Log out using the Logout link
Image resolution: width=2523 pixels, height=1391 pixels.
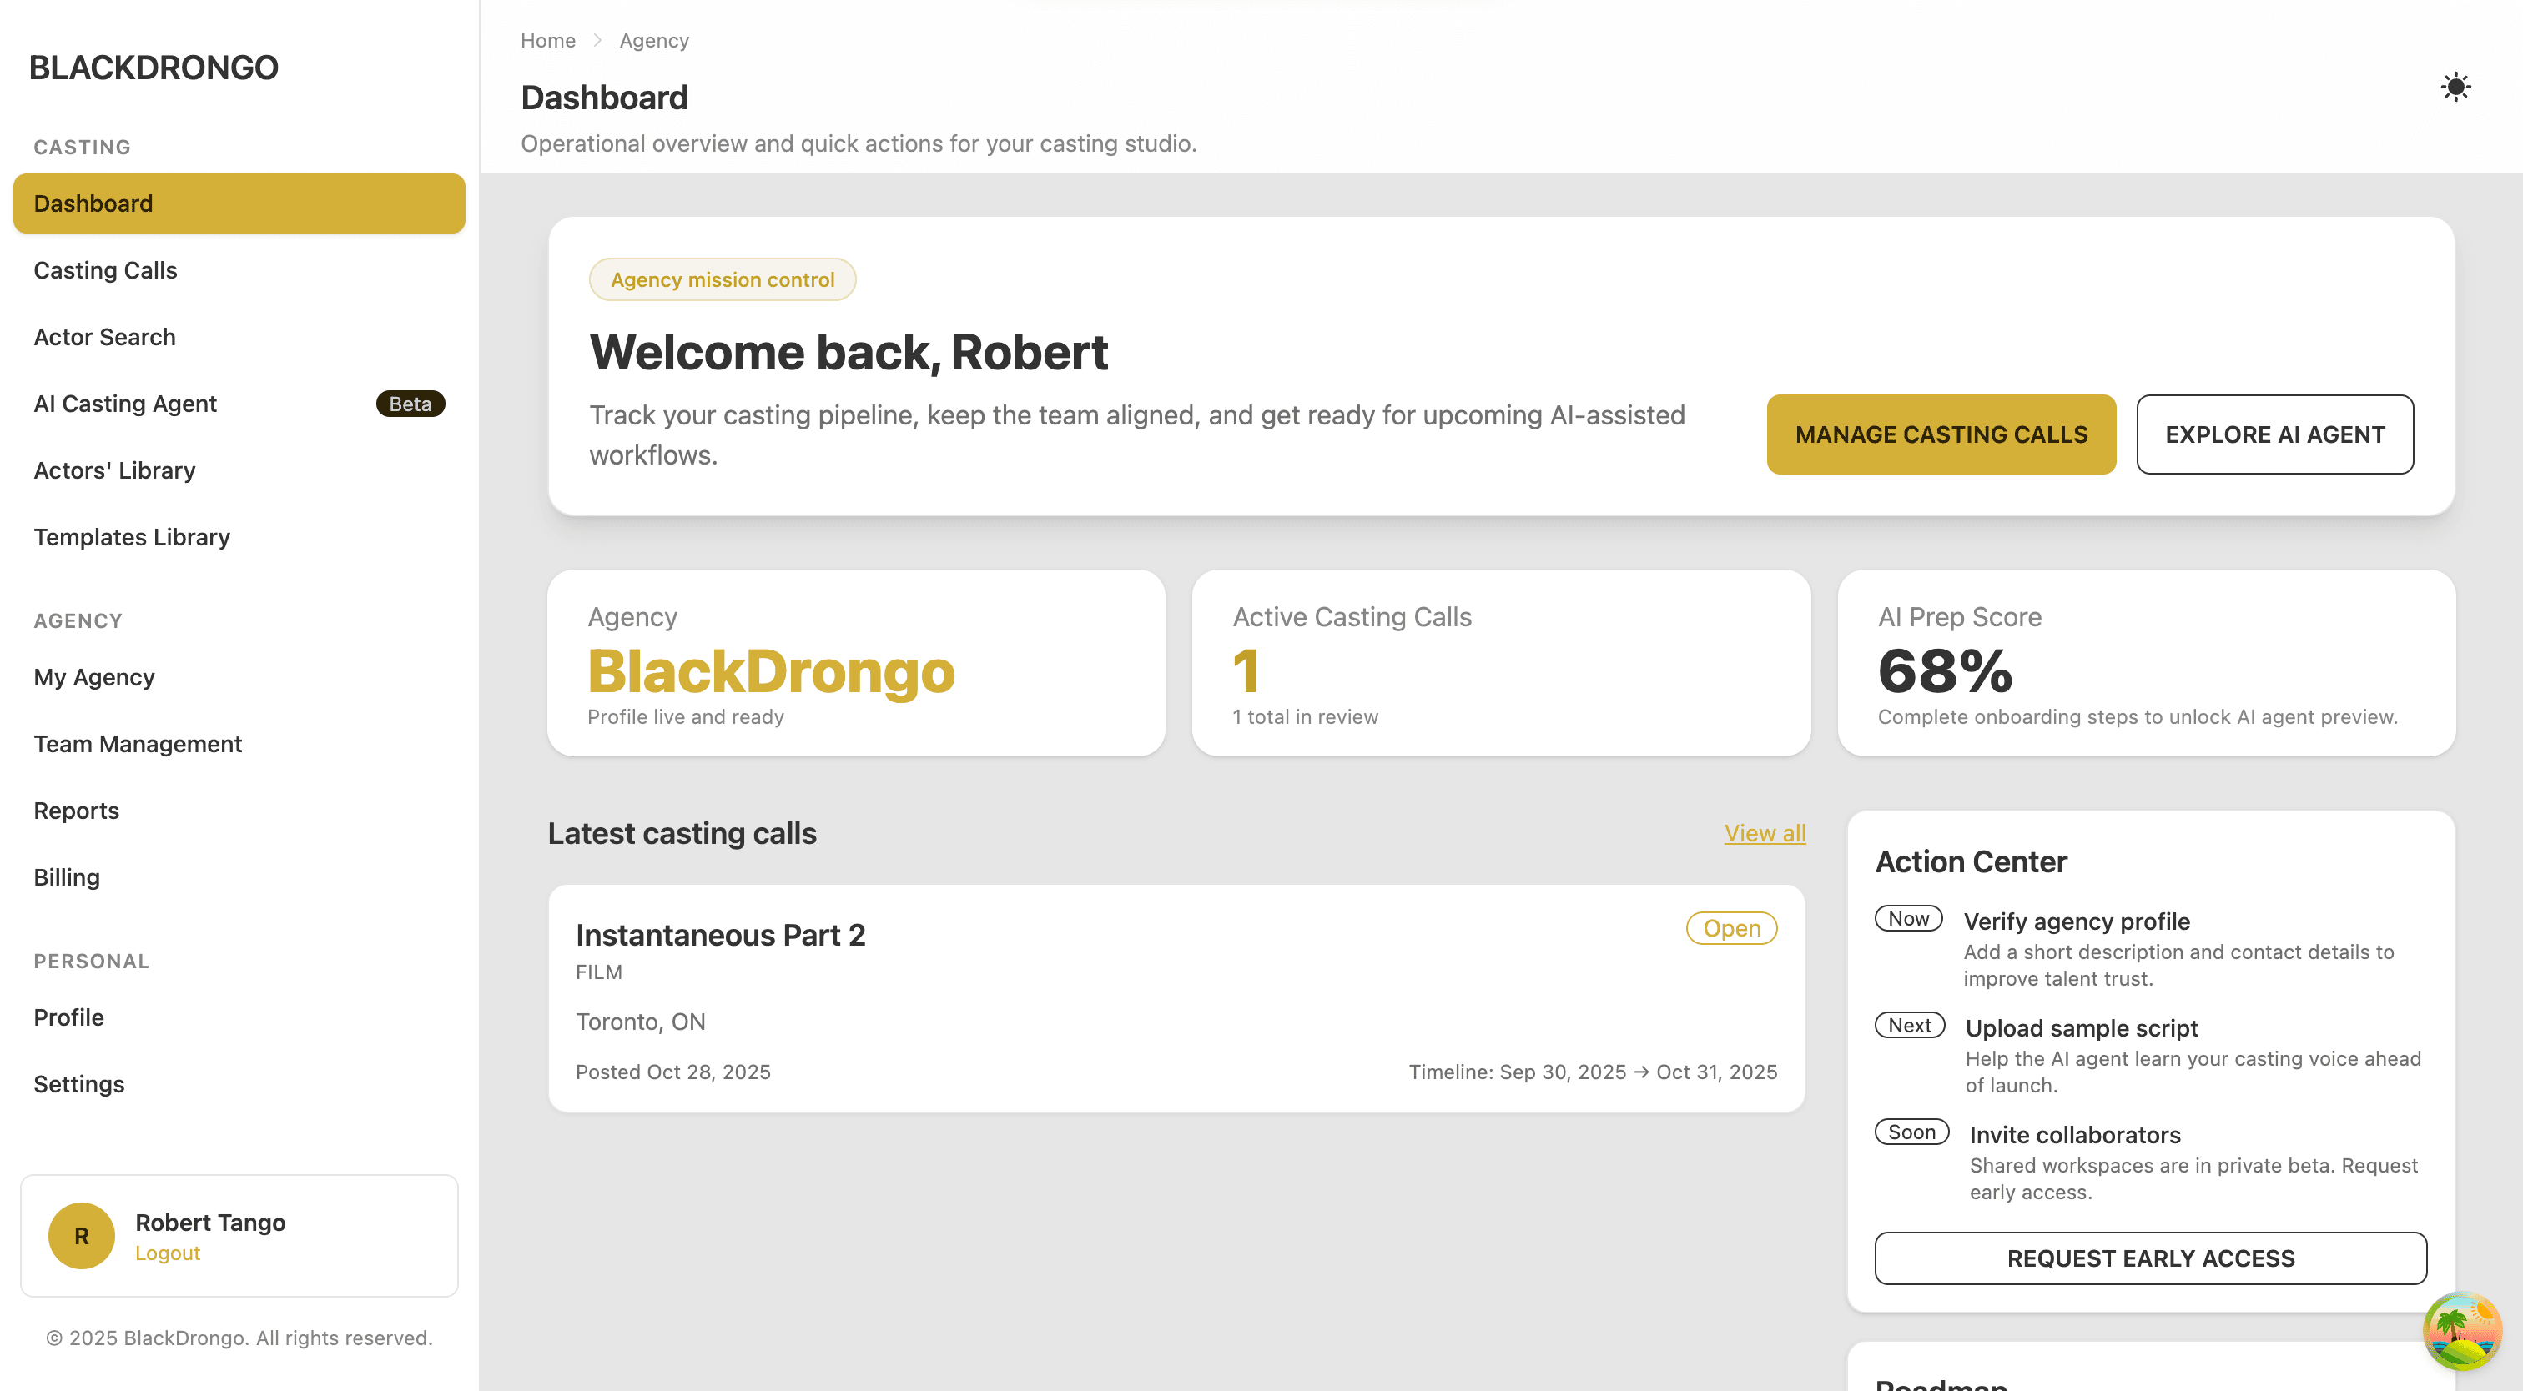click(x=168, y=1253)
